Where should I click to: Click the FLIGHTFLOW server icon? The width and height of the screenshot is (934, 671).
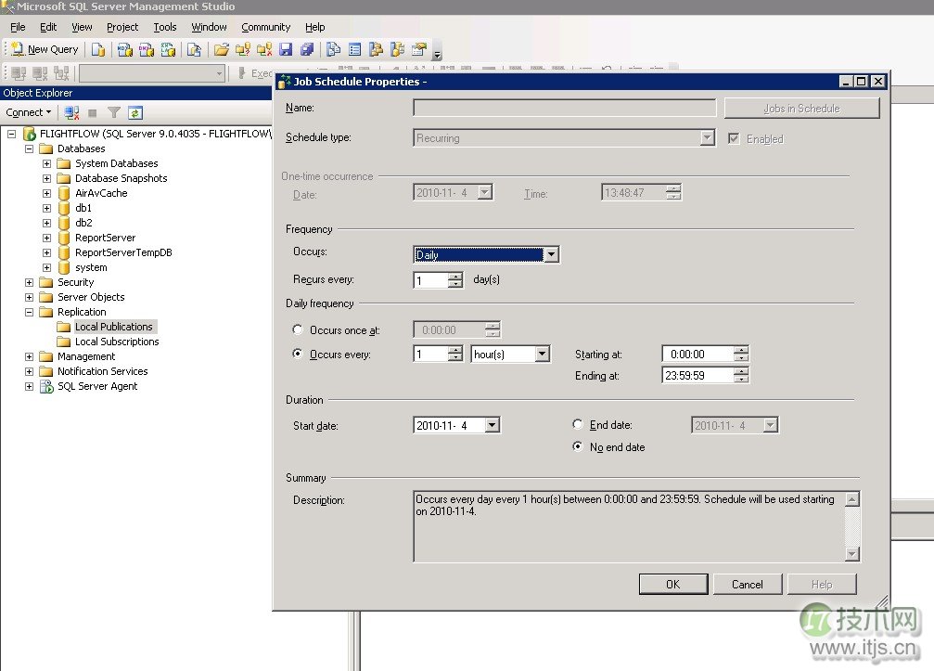tap(29, 134)
